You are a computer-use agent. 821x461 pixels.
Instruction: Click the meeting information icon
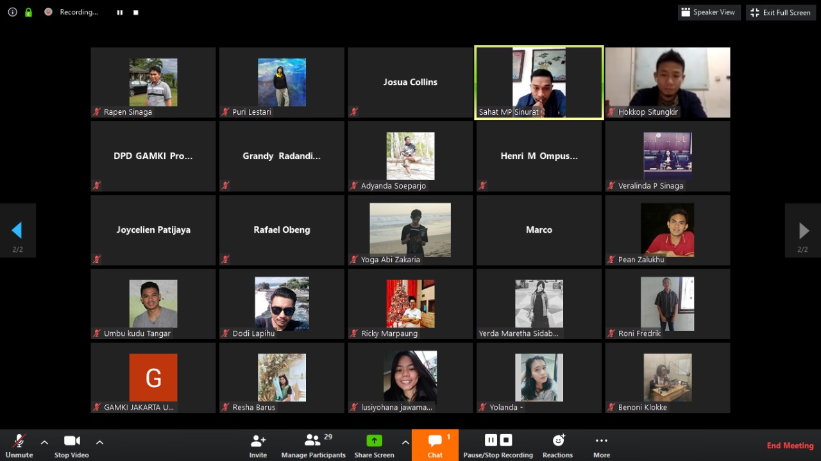point(12,12)
